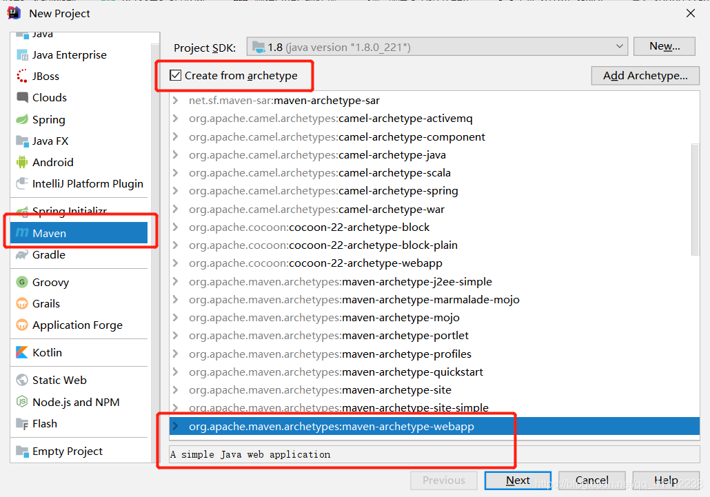Image resolution: width=710 pixels, height=497 pixels.
Task: Click the archetype list vertical scrollbar
Action: (695, 199)
